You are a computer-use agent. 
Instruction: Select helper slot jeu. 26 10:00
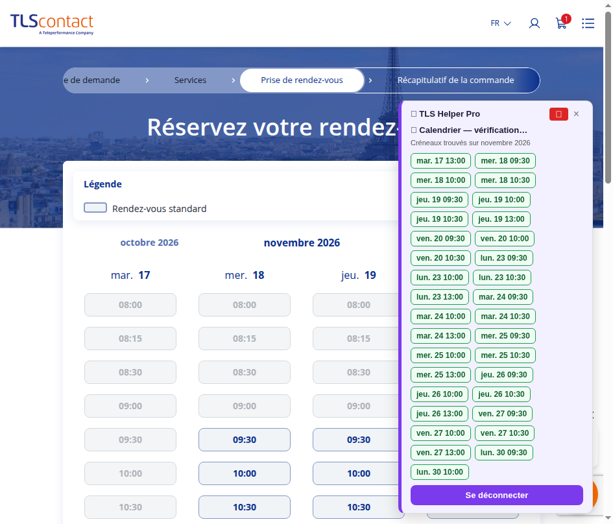pos(439,394)
